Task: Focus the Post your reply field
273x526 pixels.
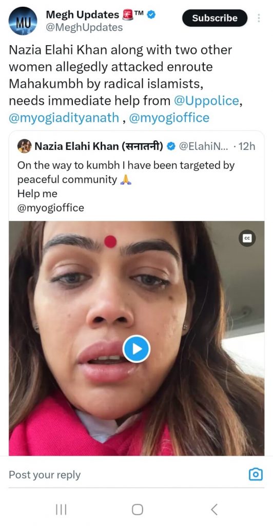Action: pos(127,475)
